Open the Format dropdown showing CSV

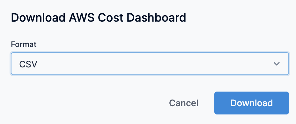(150, 64)
